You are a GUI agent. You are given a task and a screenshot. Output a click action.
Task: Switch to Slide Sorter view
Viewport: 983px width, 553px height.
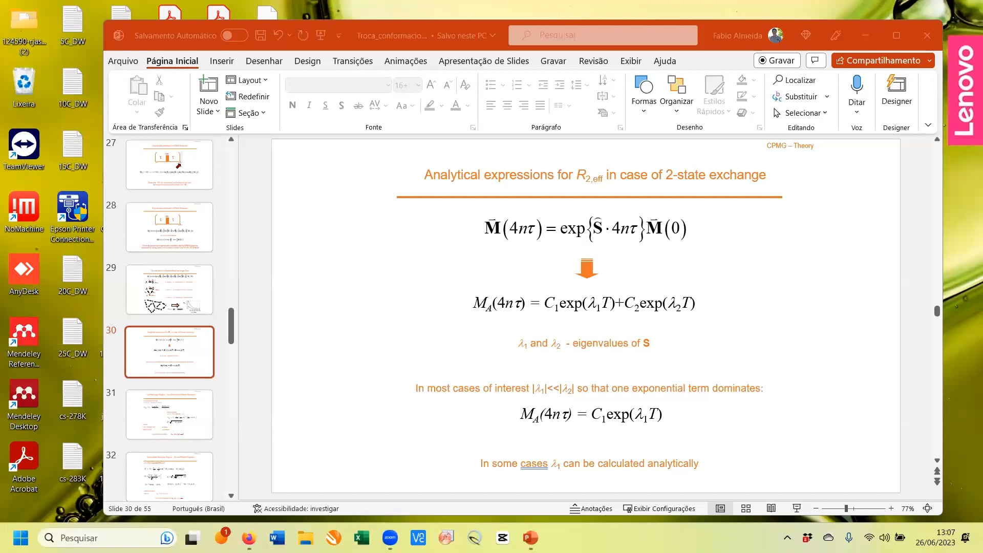[x=746, y=508]
